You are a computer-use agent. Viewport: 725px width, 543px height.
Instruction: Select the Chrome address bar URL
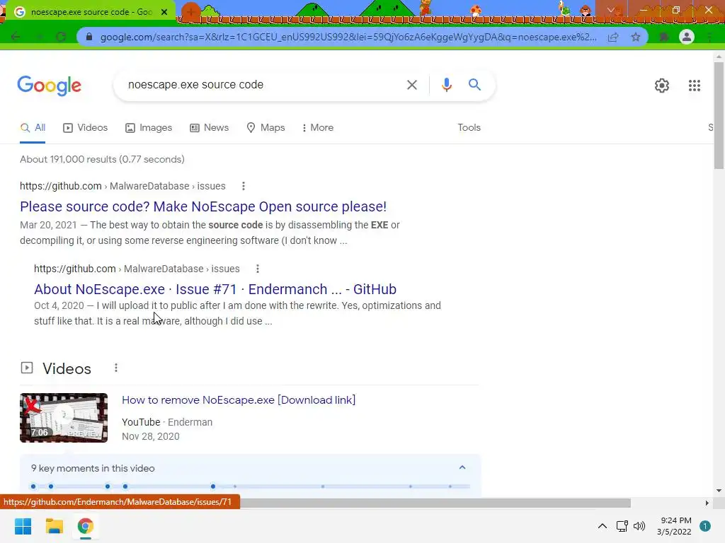tap(348, 37)
